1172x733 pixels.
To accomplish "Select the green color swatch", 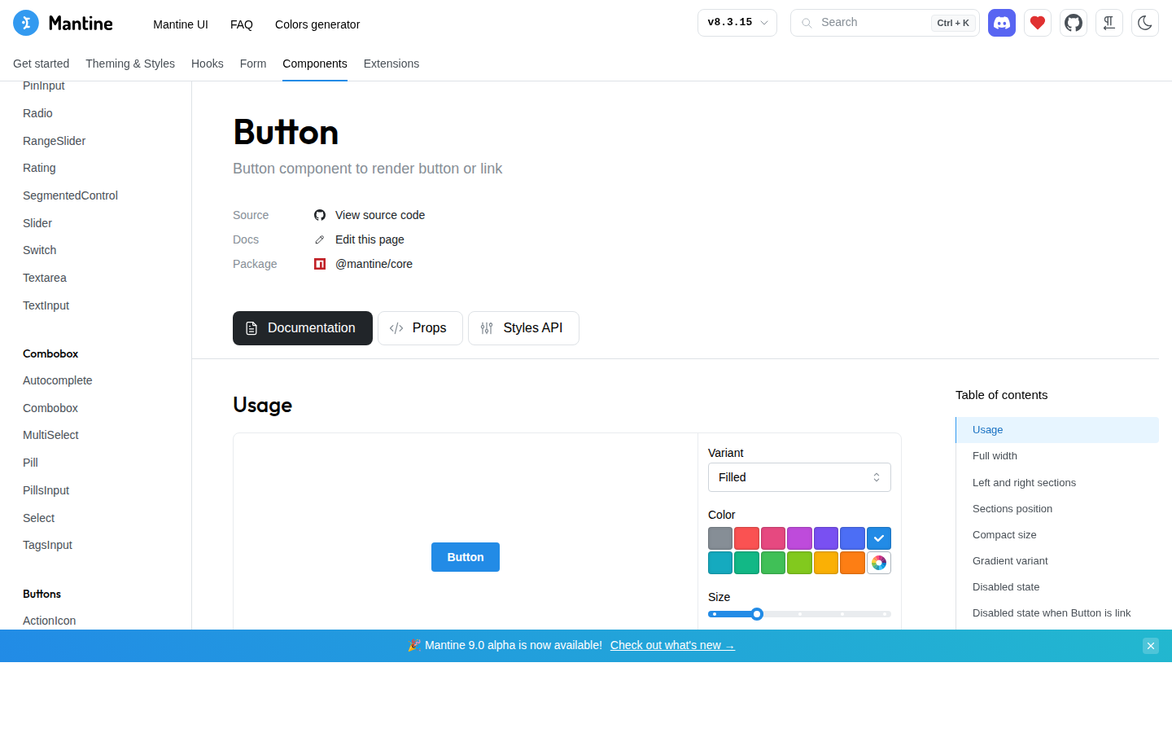I will (773, 563).
